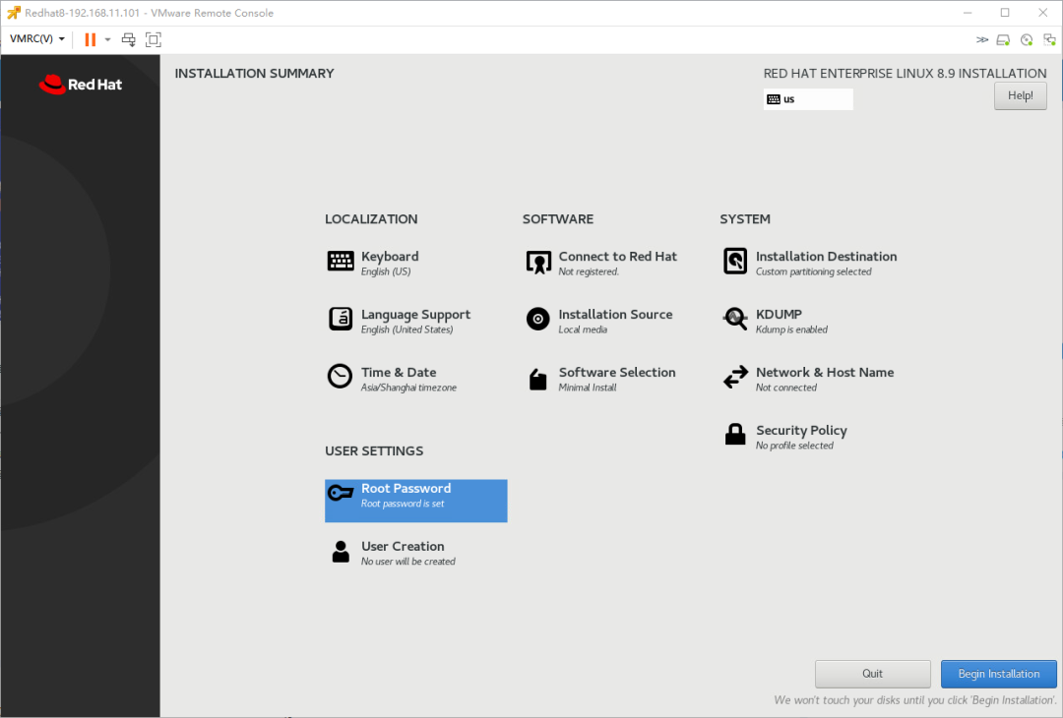Click the hard disk device status icon
This screenshot has height=718, width=1063.
click(1003, 40)
